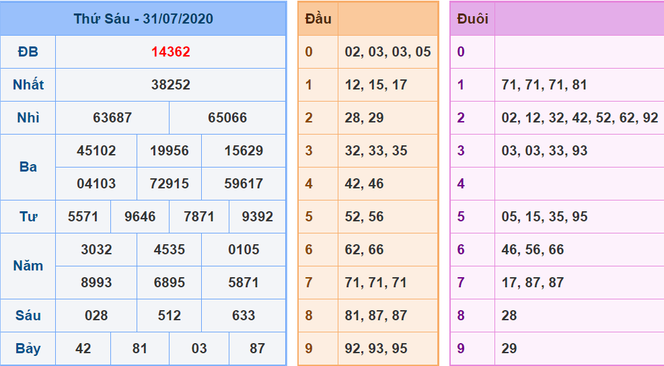This screenshot has width=664, height=366.
Task: Click Nhì prize number 65066
Action: coord(227,118)
